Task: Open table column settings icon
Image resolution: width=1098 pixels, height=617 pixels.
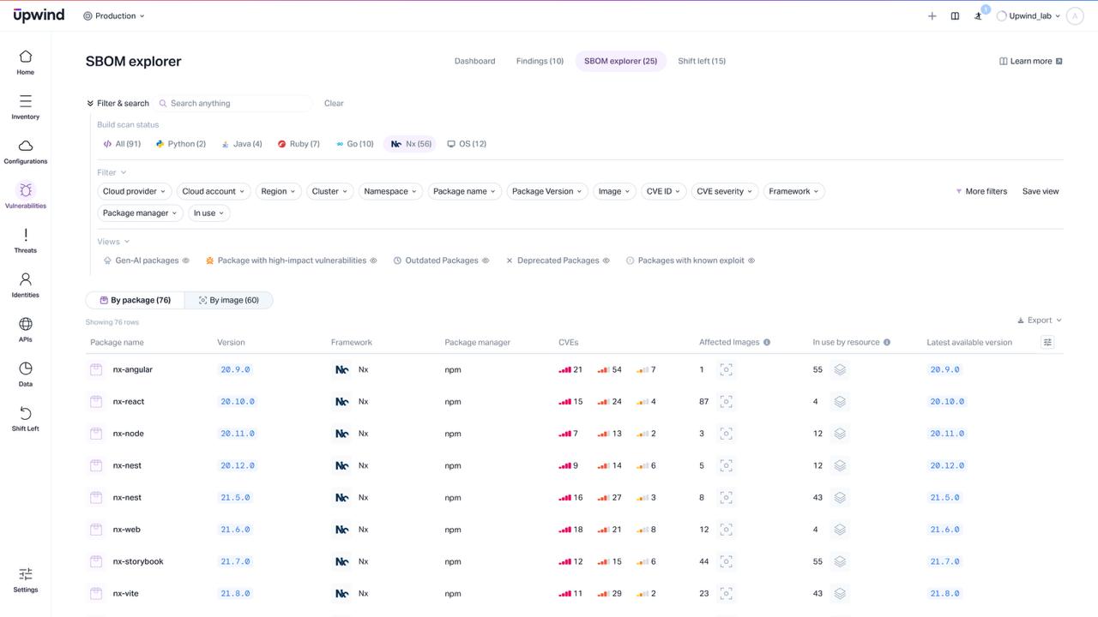Action: pos(1047,342)
